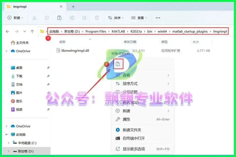Click 新加卷 (D:) in address breadcrumb
The height and width of the screenshot is (157, 236).
coord(72,31)
